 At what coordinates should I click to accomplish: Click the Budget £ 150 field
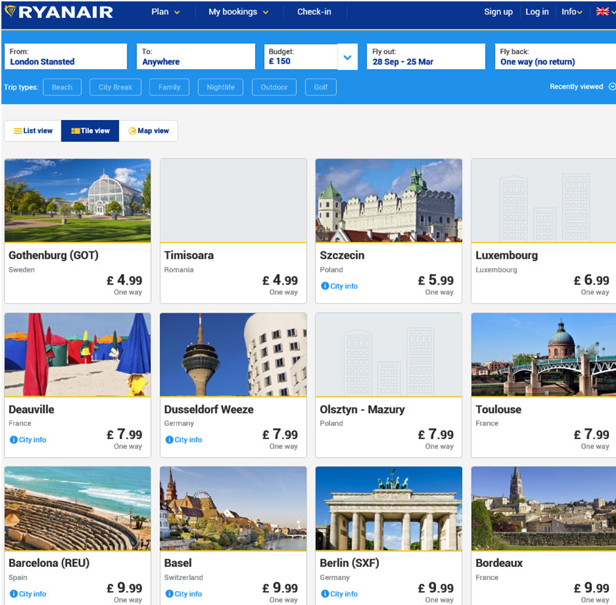tap(301, 57)
